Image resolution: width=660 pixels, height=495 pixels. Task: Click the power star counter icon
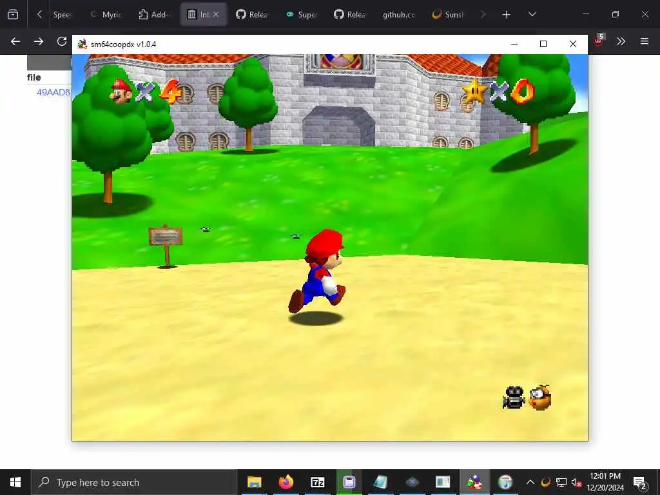tap(474, 91)
